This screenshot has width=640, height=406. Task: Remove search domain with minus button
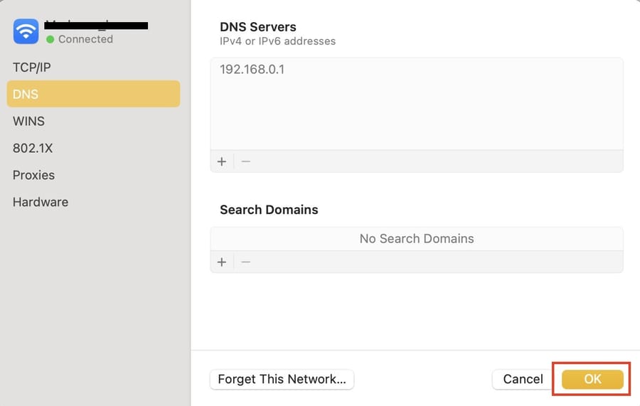[x=246, y=262]
